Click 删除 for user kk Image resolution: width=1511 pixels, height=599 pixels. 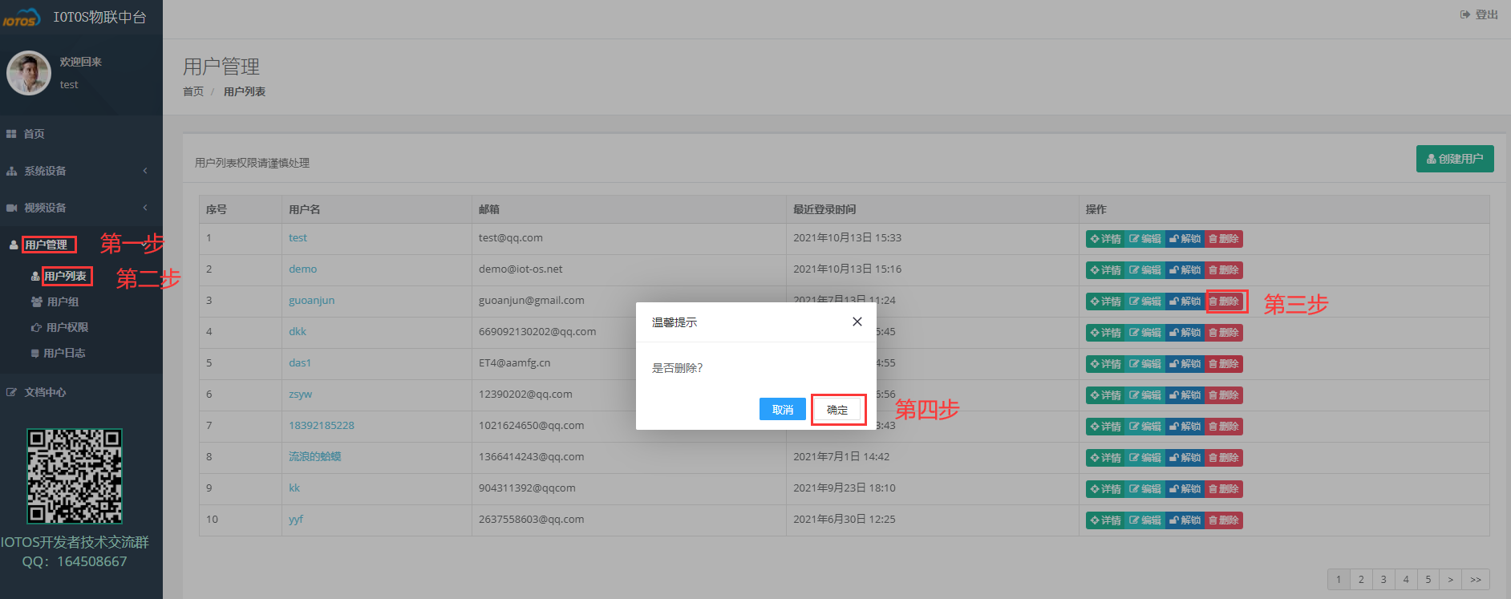[x=1224, y=489]
